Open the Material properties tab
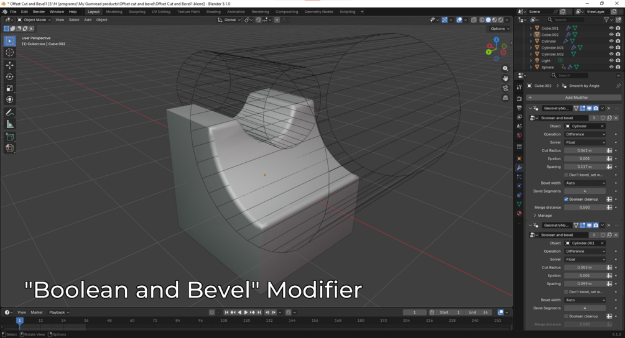 (519, 213)
